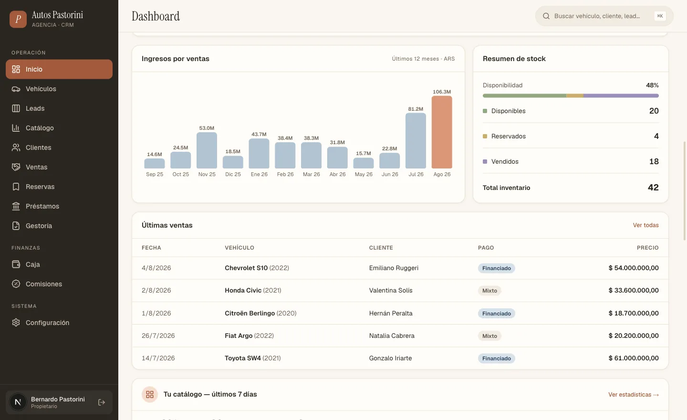Click the Caja wallet icon
The image size is (687, 420).
click(16, 264)
